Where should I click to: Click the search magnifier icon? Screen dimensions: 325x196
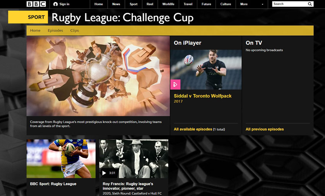310,4
